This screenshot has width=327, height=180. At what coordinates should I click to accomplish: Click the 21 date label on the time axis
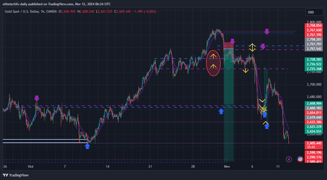click(x=150, y=167)
